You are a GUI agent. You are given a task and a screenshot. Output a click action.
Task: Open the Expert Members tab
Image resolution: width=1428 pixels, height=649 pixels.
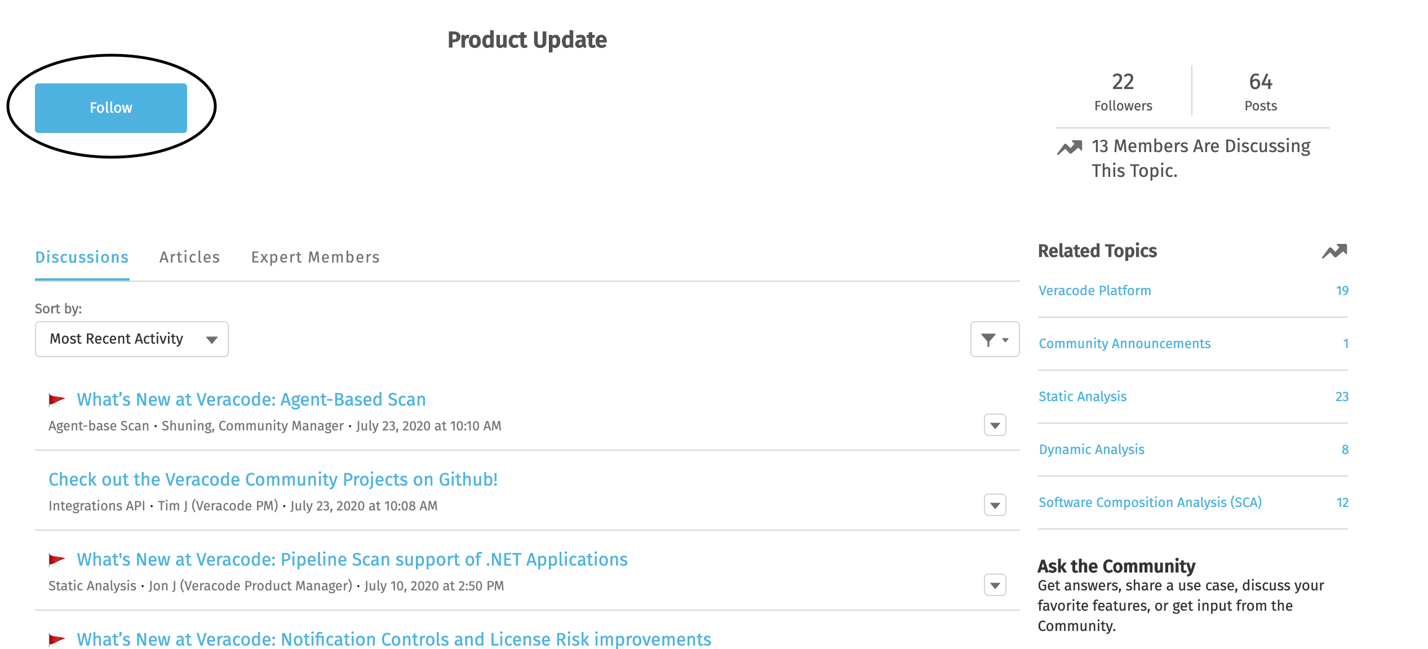(x=316, y=257)
